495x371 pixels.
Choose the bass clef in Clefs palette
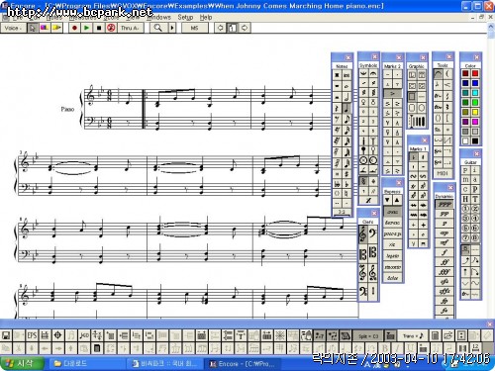click(x=373, y=233)
